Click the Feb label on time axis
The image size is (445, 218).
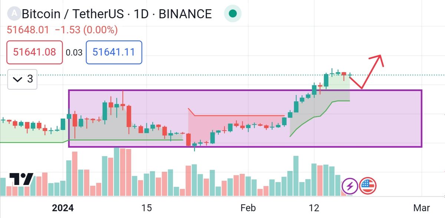248,208
